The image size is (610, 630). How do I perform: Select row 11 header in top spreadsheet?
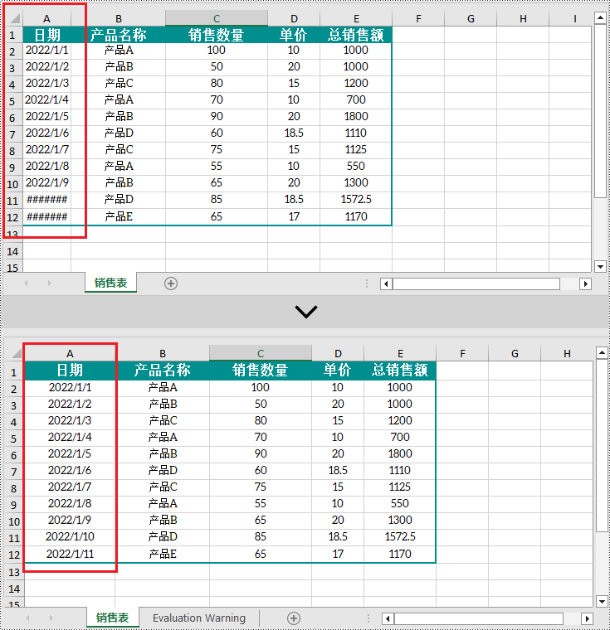point(12,200)
